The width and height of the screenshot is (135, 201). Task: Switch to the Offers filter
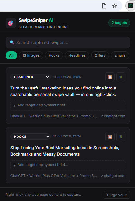100,55
